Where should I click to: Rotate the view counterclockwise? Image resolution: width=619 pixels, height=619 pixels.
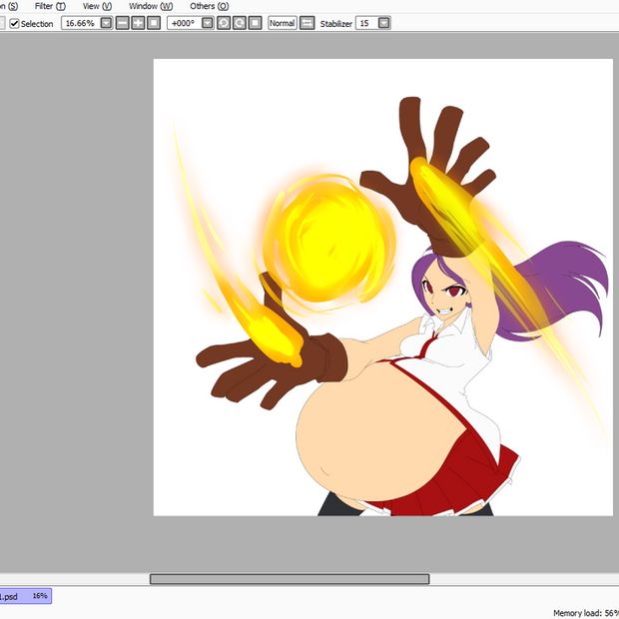(224, 23)
